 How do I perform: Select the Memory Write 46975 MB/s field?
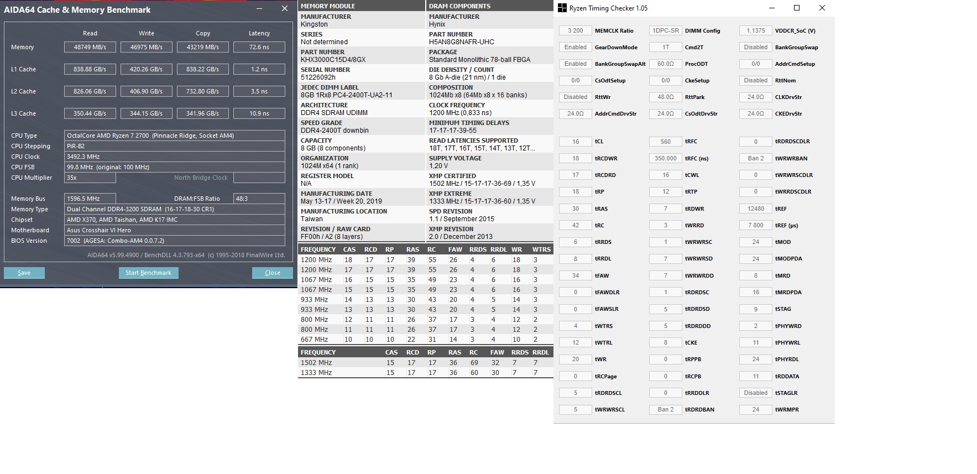(x=147, y=47)
